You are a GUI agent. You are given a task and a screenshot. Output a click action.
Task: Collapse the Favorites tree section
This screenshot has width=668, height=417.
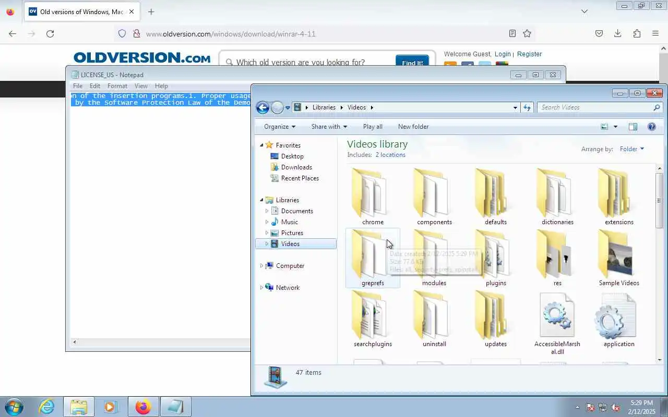click(261, 145)
